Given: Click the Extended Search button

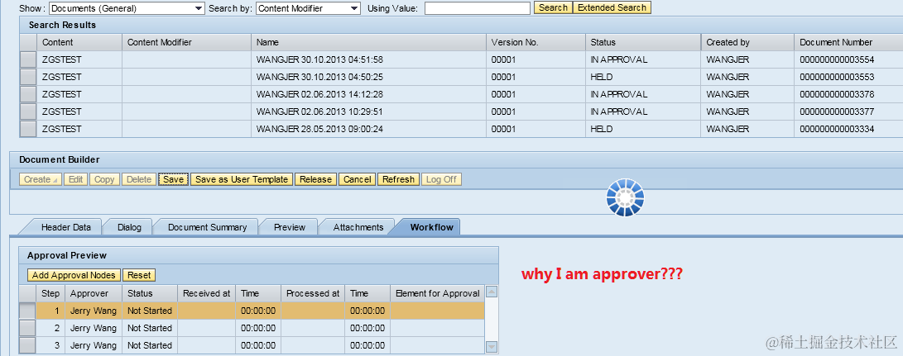Looking at the screenshot, I should point(612,8).
